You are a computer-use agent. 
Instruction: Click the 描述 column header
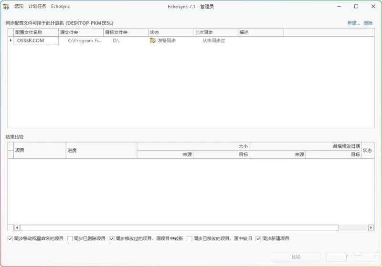coord(260,32)
